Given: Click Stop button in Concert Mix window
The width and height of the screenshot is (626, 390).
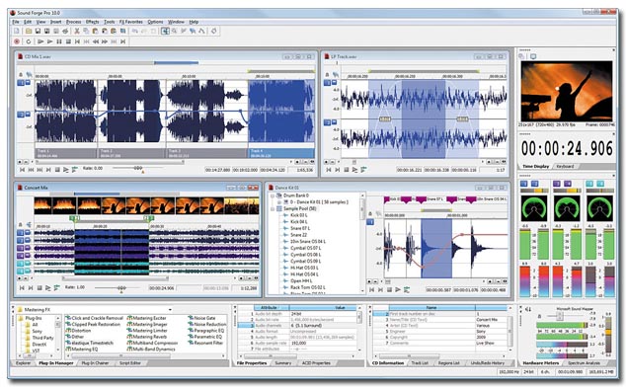Looking at the screenshot, I should click(x=39, y=287).
